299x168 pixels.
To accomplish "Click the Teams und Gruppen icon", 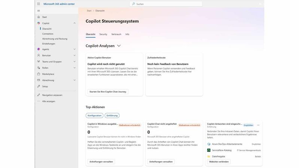I will [39, 62].
